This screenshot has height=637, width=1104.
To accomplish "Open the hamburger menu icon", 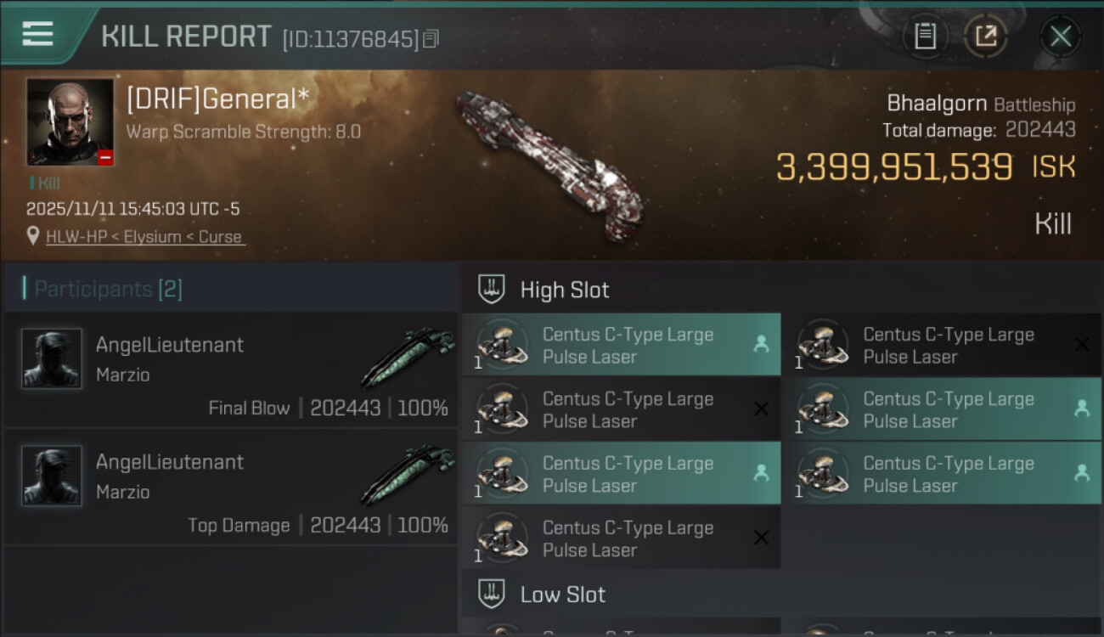I will coord(38,34).
